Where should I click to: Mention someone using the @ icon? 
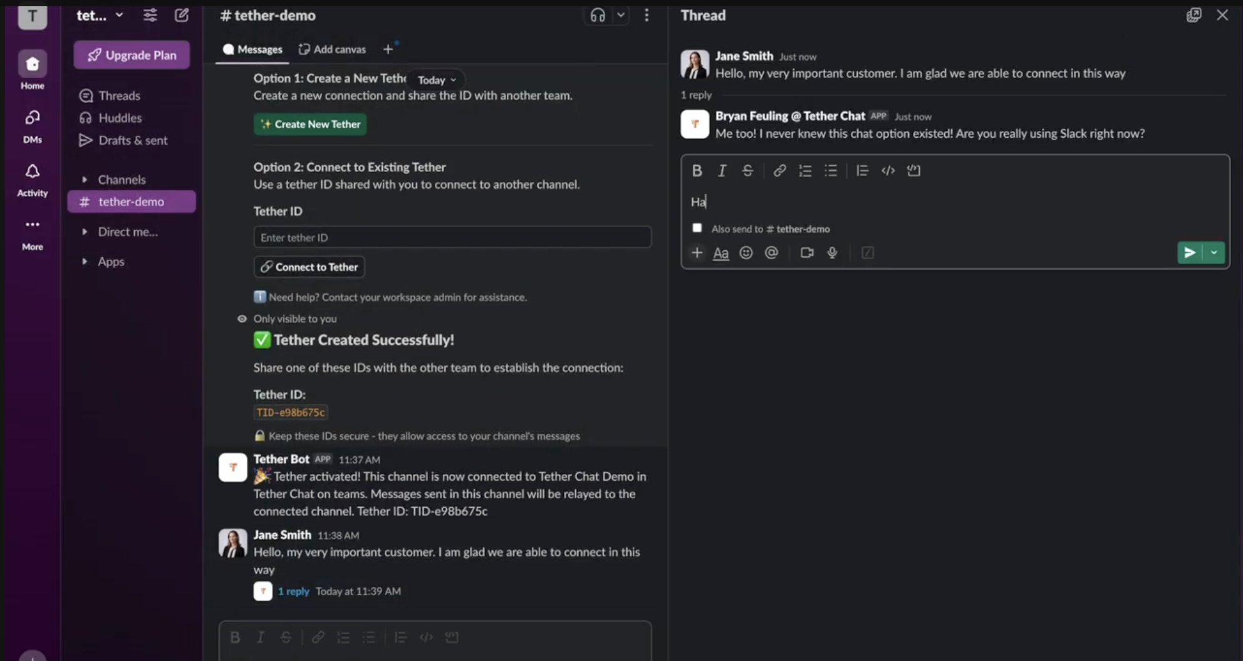[x=771, y=253]
